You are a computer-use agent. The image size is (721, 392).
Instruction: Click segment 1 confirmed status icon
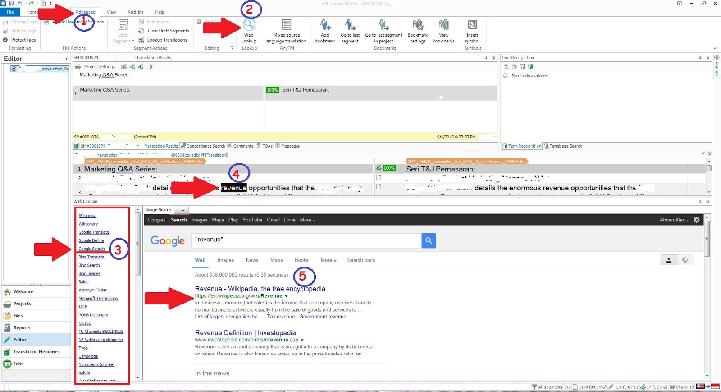point(379,168)
